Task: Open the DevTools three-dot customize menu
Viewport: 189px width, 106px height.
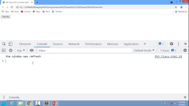Action: tap(178, 44)
